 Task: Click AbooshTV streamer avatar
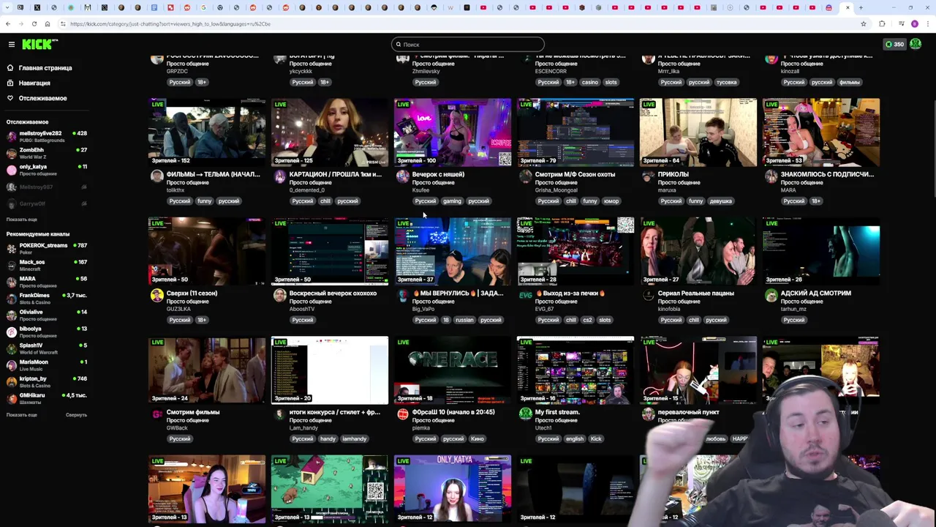pos(279,295)
